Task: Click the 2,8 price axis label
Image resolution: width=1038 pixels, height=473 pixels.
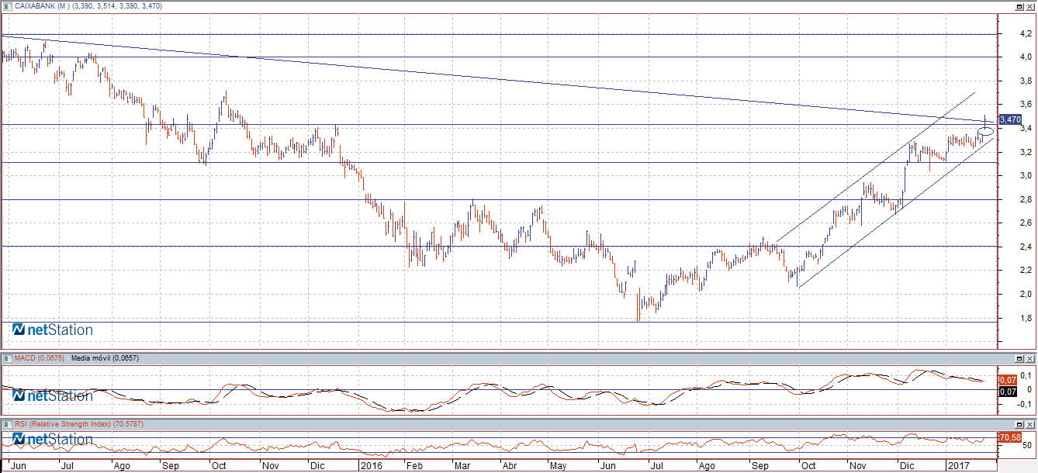Action: [x=1026, y=200]
